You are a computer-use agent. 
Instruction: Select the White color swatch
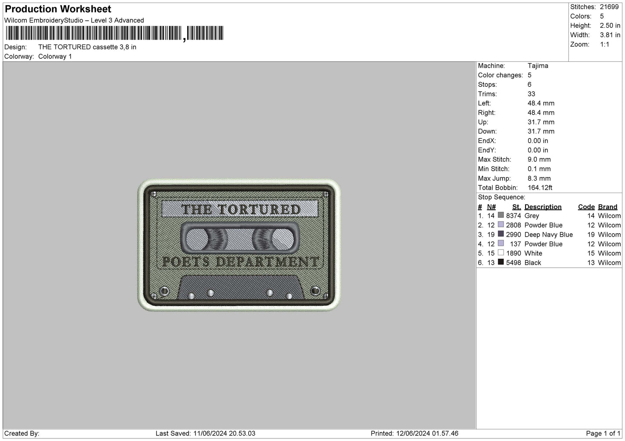[x=501, y=253]
